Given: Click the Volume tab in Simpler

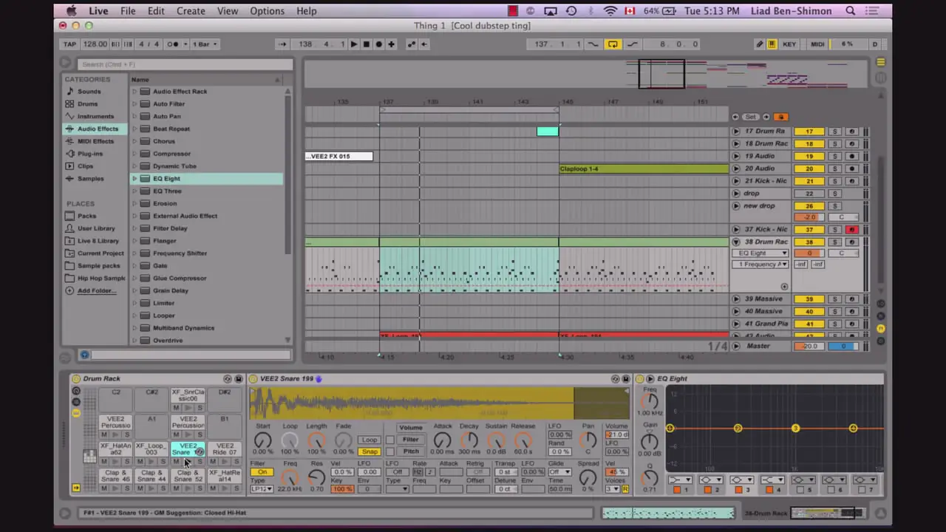Looking at the screenshot, I should pos(410,428).
